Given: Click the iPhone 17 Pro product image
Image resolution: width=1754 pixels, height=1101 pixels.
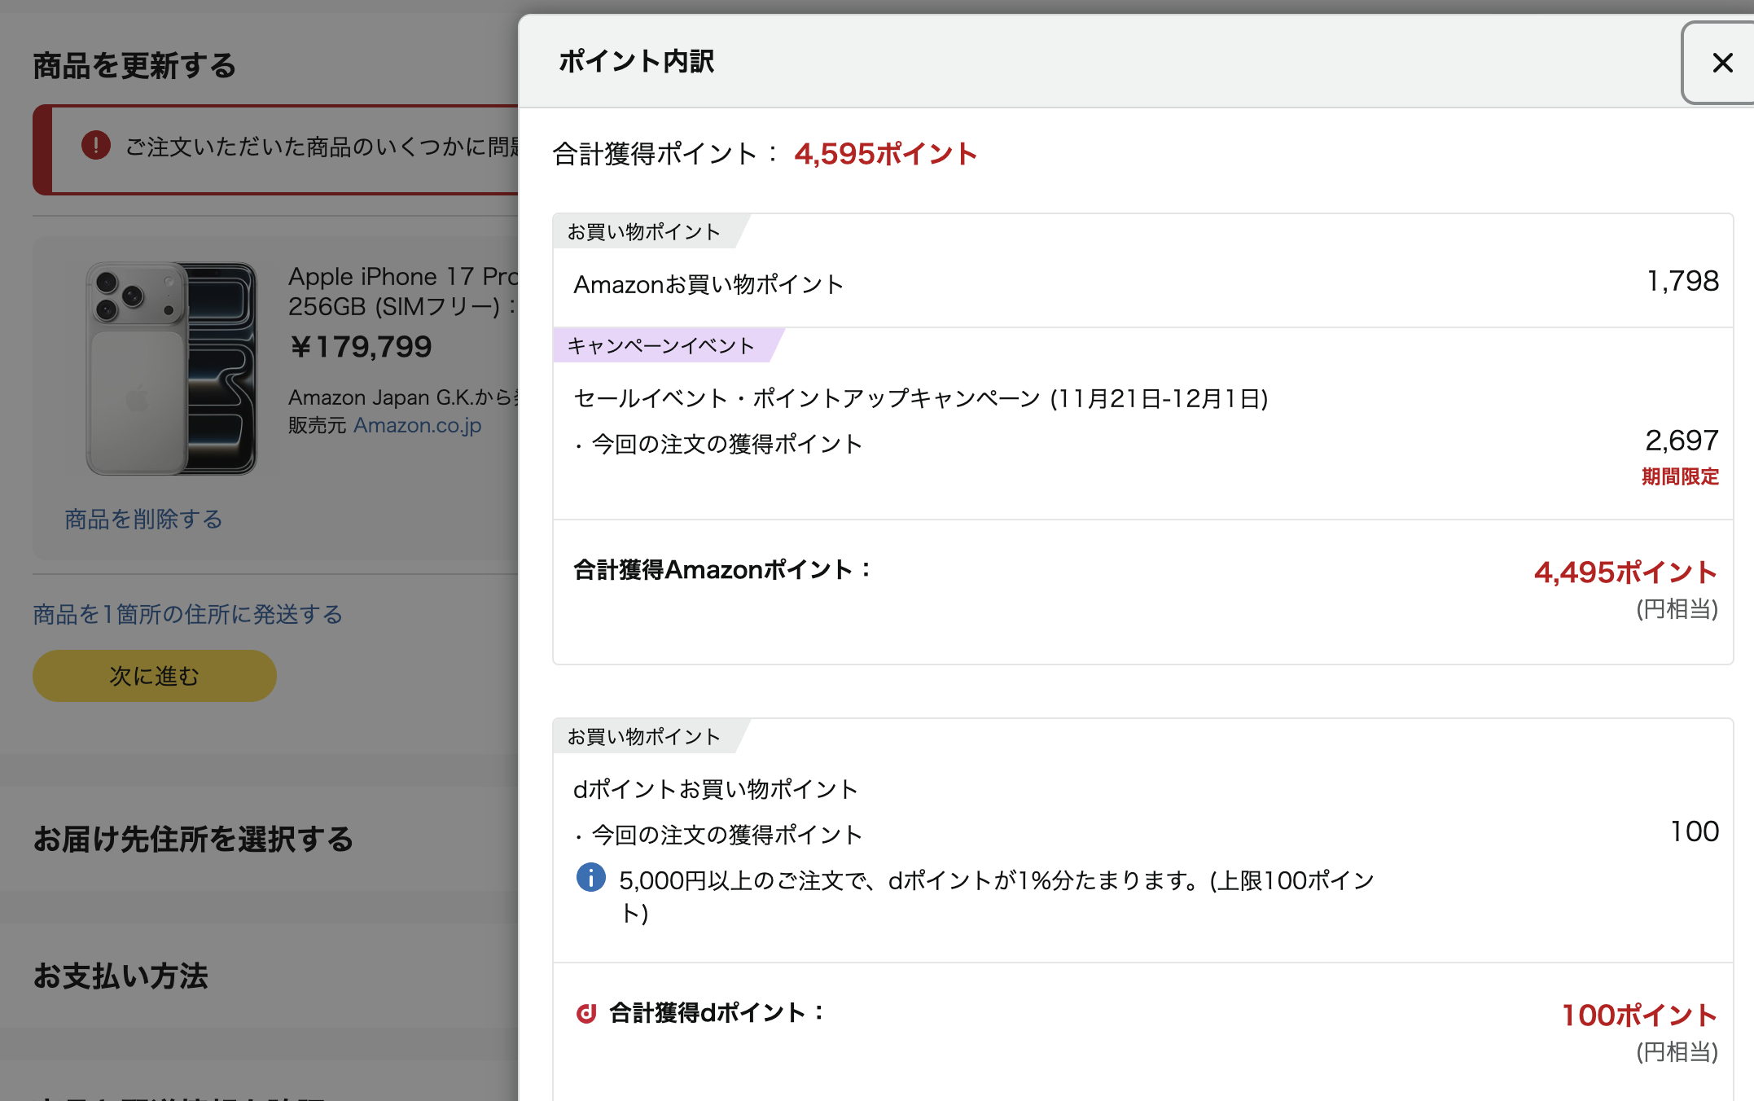Looking at the screenshot, I should 172,368.
